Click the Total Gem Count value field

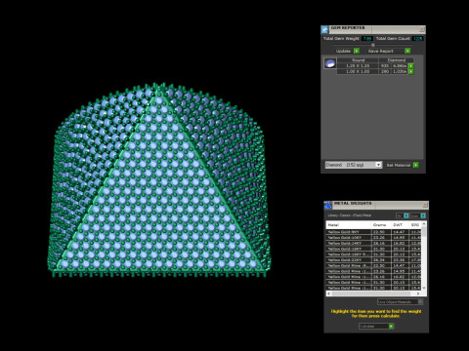418,39
